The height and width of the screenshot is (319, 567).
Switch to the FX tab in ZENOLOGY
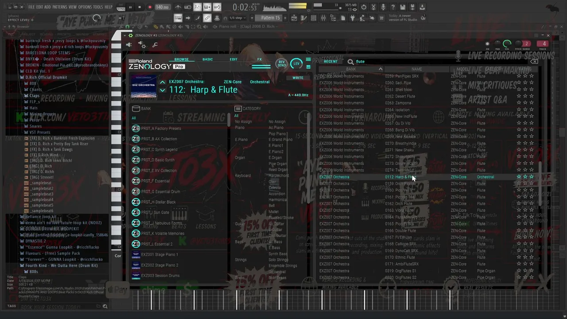pos(260,59)
